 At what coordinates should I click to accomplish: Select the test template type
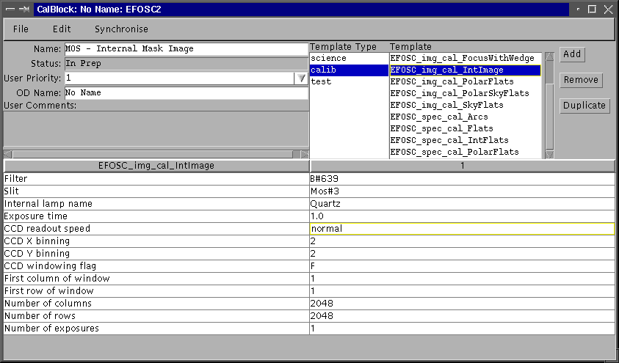[x=349, y=81]
